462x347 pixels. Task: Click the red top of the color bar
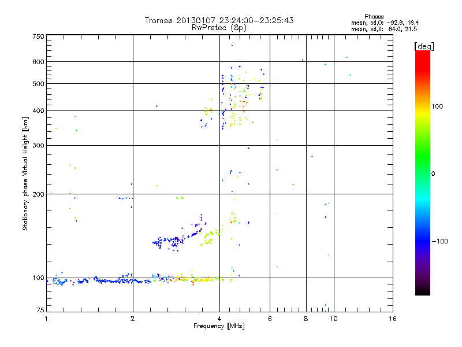423,59
